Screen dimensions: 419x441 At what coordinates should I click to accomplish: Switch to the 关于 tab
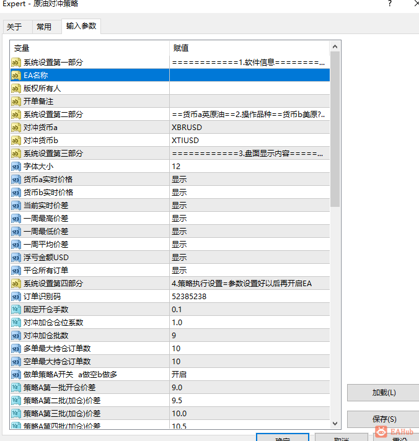click(x=17, y=27)
